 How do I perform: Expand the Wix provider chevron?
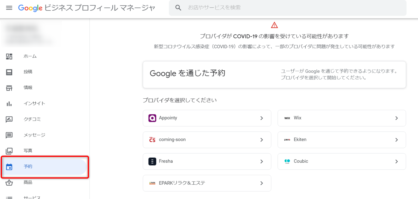pos(397,118)
